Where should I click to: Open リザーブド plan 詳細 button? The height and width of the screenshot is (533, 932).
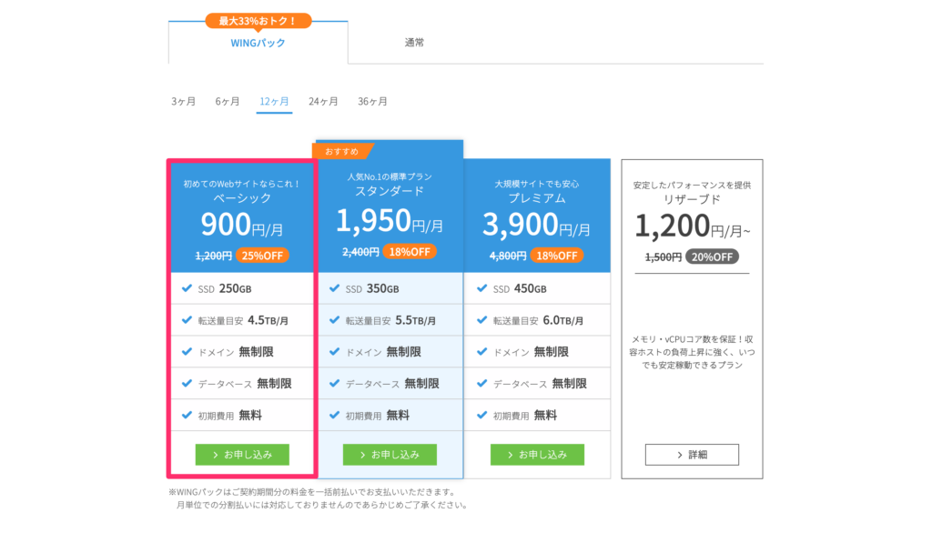[x=692, y=455]
